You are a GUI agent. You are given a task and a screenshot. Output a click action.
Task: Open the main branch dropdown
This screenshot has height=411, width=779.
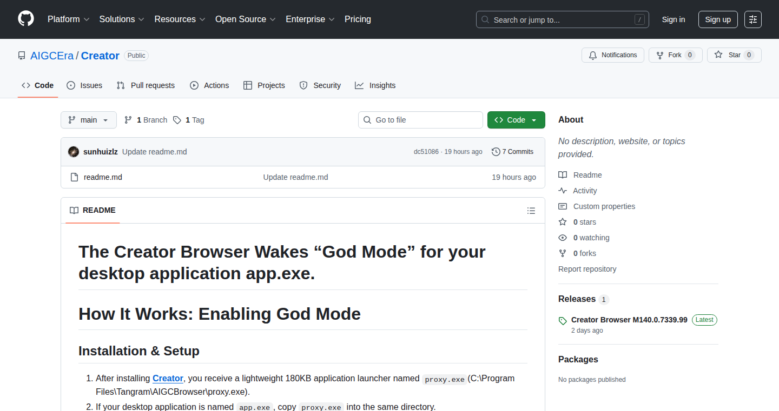click(89, 120)
